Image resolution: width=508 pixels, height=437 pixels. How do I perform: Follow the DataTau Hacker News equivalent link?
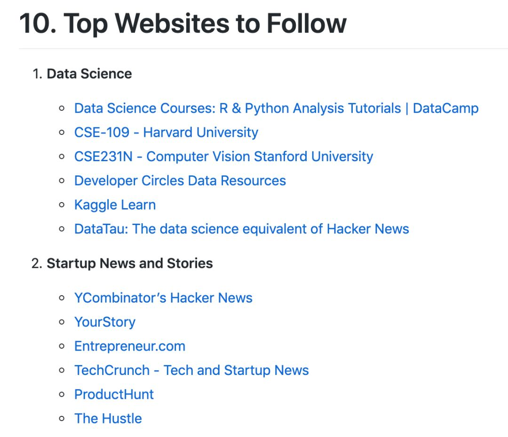[242, 229]
